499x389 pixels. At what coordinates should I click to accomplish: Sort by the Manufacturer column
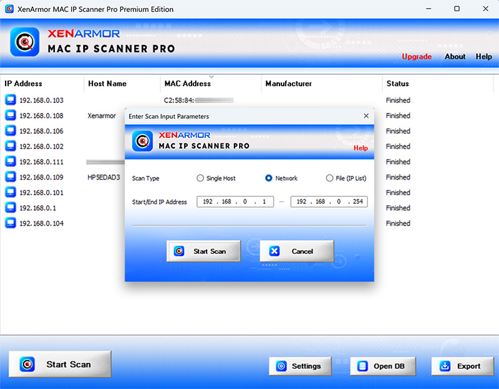(322, 84)
